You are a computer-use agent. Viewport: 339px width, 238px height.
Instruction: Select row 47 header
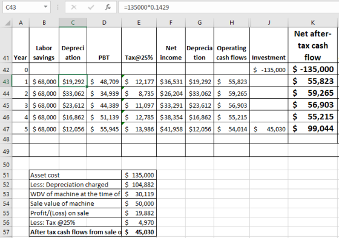[x=6, y=129]
